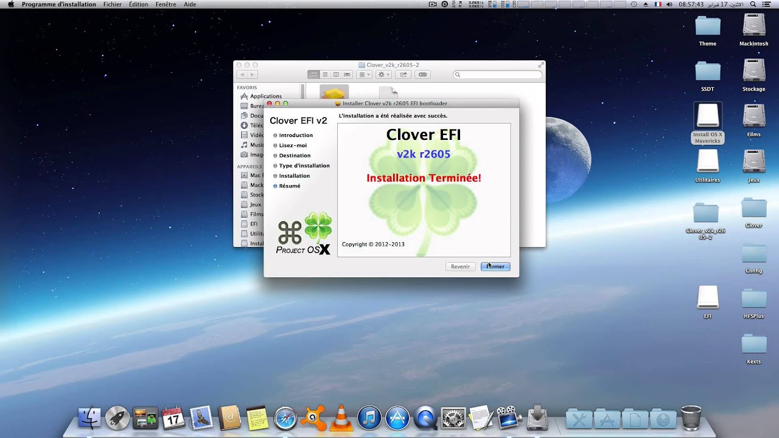
Task: Select column view in Finder toolbar
Action: [335, 74]
